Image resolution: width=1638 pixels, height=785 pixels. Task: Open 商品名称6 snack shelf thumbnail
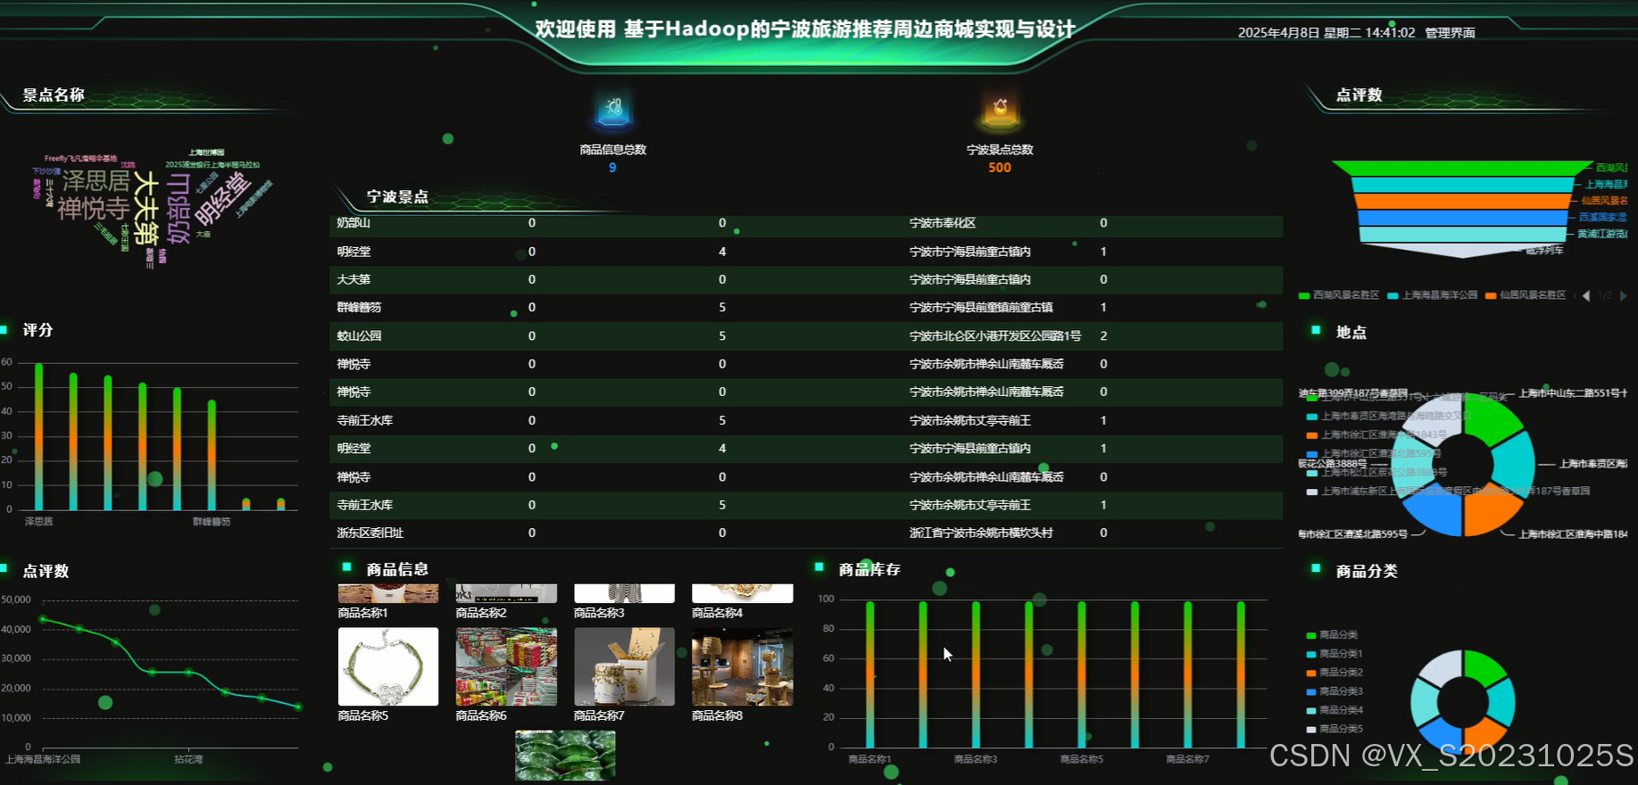coord(506,666)
